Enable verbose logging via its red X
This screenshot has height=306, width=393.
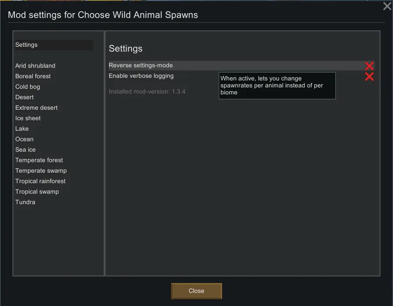[369, 77]
